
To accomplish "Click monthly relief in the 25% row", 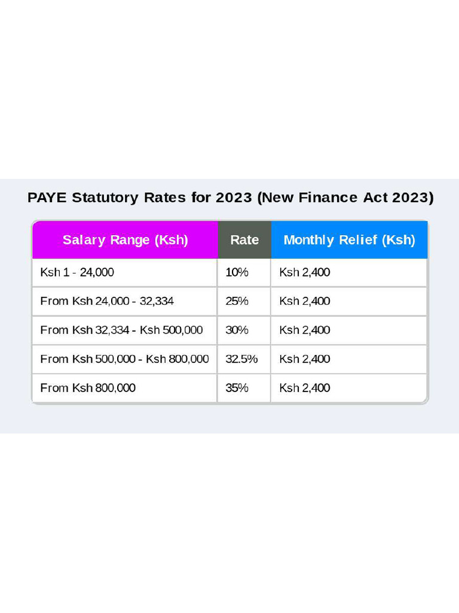I will (x=305, y=301).
